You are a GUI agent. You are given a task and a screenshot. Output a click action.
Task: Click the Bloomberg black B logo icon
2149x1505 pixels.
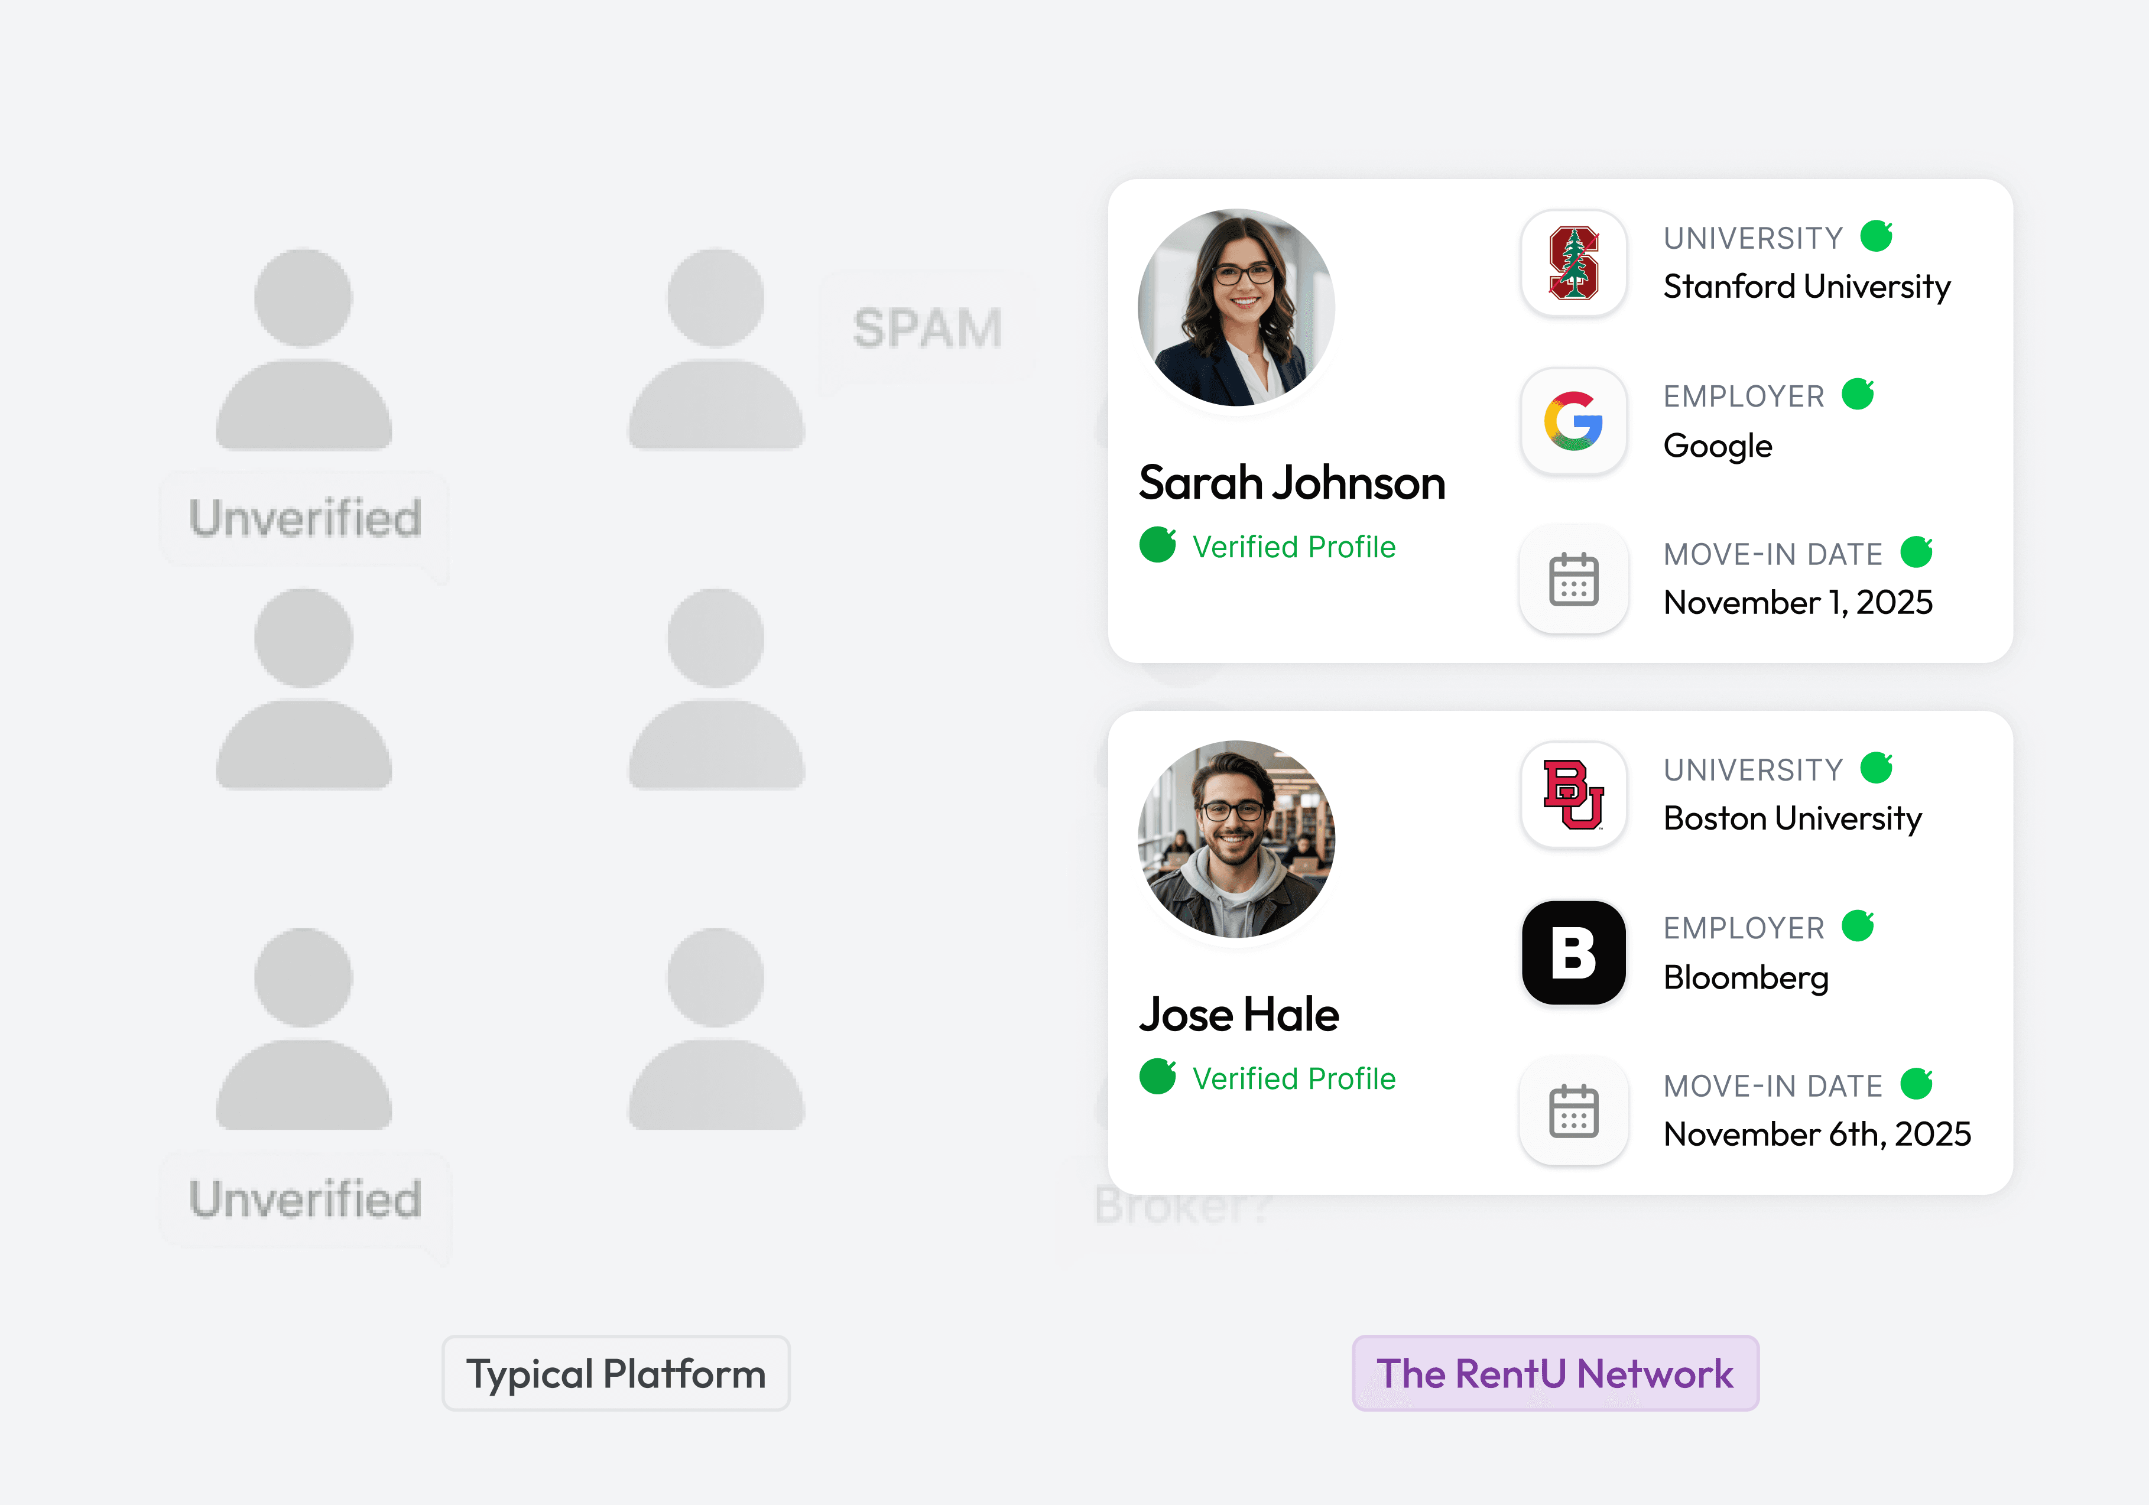[1573, 953]
